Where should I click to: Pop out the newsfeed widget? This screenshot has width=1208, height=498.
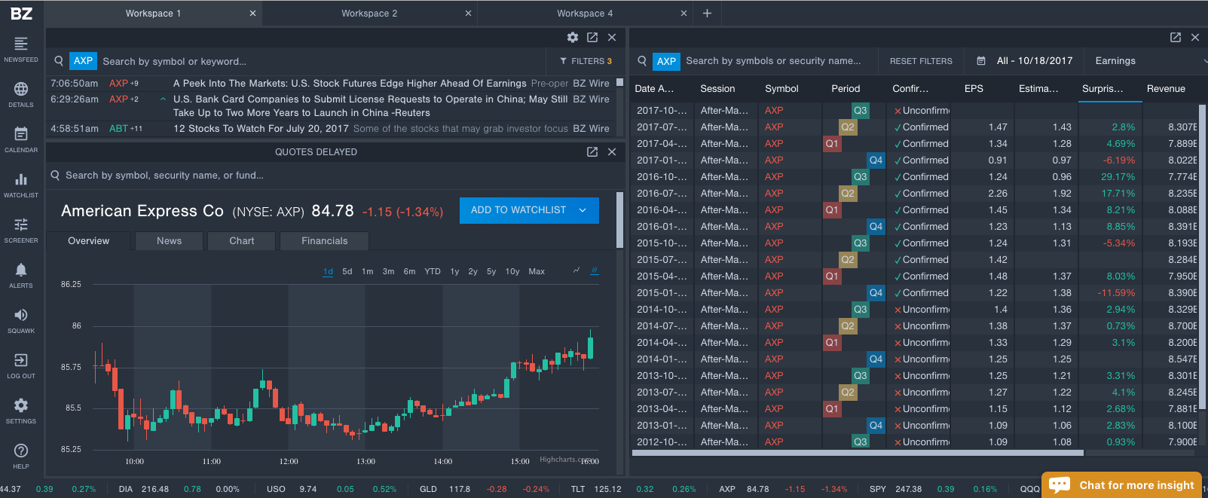592,37
